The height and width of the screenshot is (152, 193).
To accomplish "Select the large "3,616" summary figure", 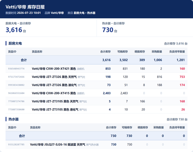I will click(x=14, y=30).
